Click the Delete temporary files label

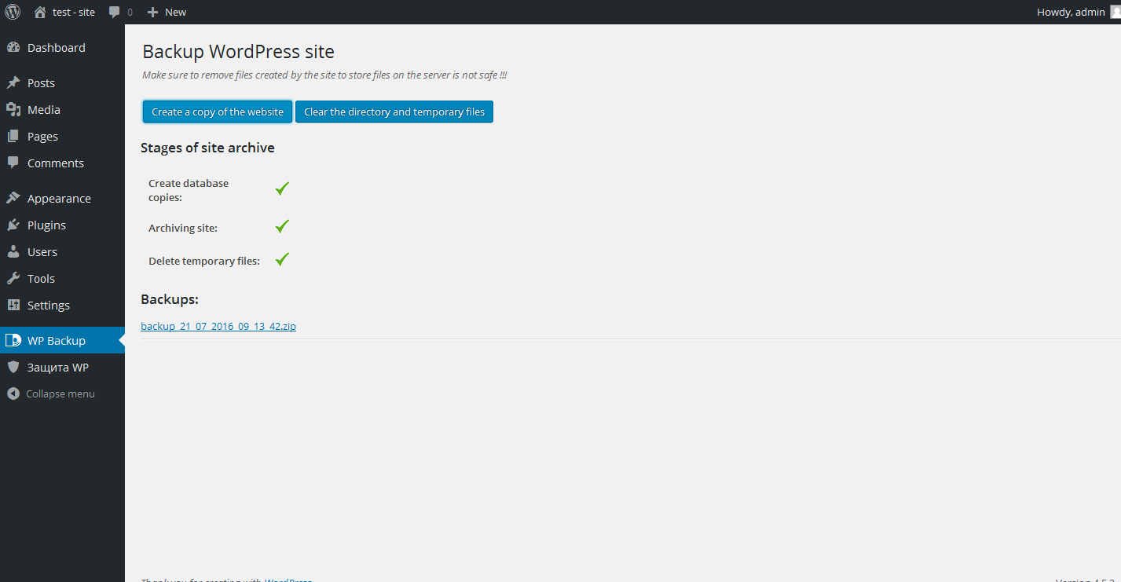click(204, 261)
